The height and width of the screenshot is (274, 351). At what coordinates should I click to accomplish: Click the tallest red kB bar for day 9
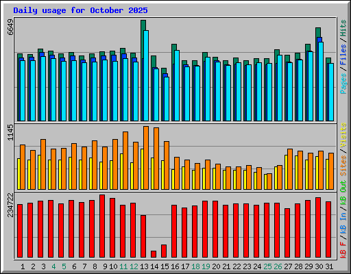pyautogui.click(x=102, y=226)
